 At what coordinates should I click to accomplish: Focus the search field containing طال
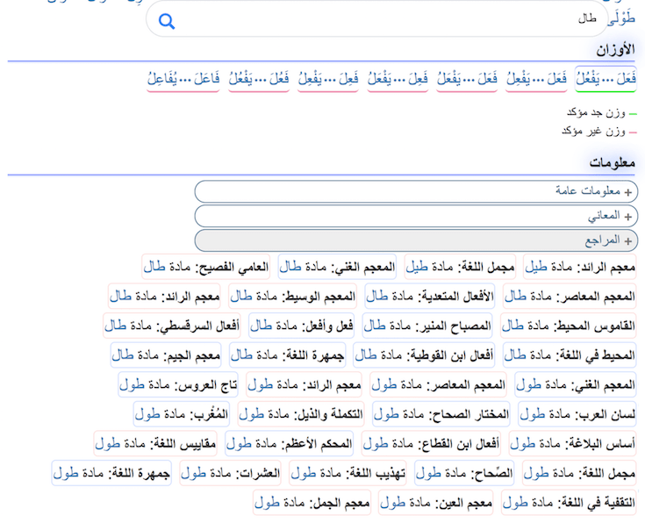pyautogui.click(x=376, y=19)
